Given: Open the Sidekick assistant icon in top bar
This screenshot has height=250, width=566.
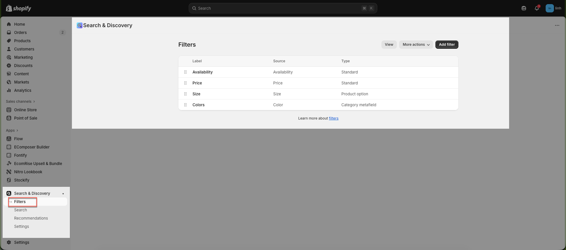Looking at the screenshot, I should pos(524,8).
